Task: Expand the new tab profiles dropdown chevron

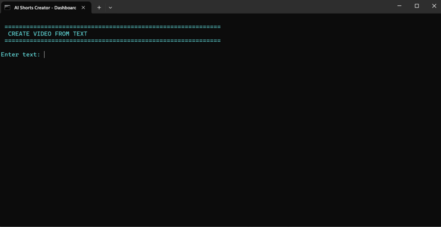Action: (x=110, y=7)
